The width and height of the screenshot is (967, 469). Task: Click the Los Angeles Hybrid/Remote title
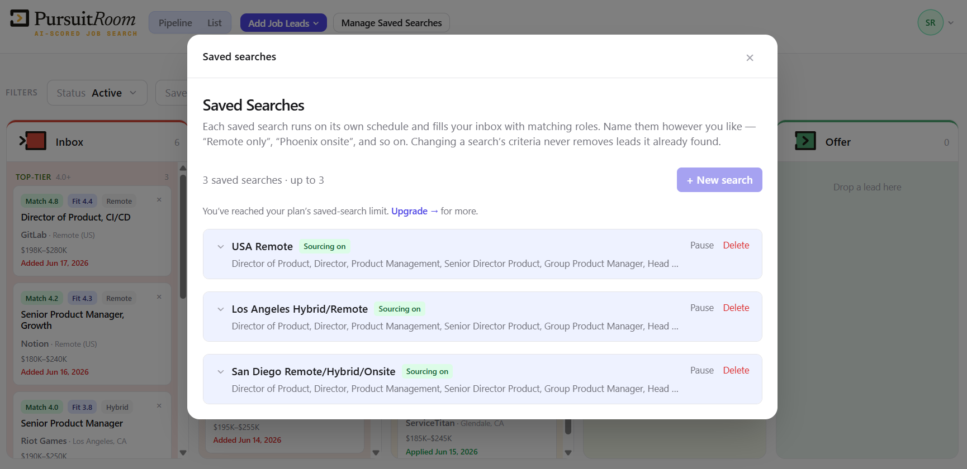coord(300,309)
